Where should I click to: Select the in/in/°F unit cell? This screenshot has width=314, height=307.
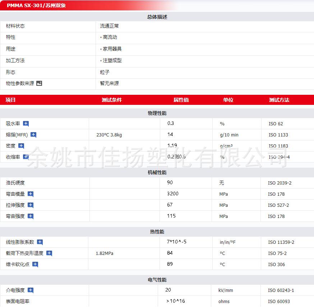coord(228,242)
